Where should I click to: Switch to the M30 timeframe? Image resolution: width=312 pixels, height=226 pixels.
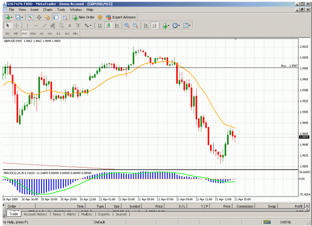[x=33, y=33]
